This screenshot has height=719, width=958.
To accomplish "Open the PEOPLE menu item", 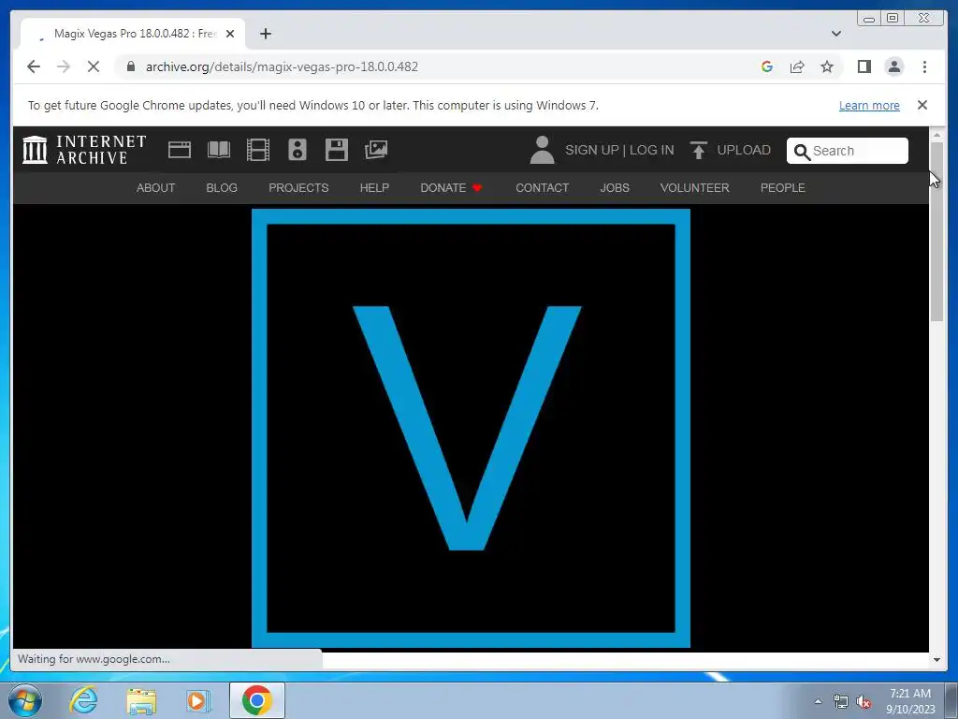I will (x=783, y=187).
